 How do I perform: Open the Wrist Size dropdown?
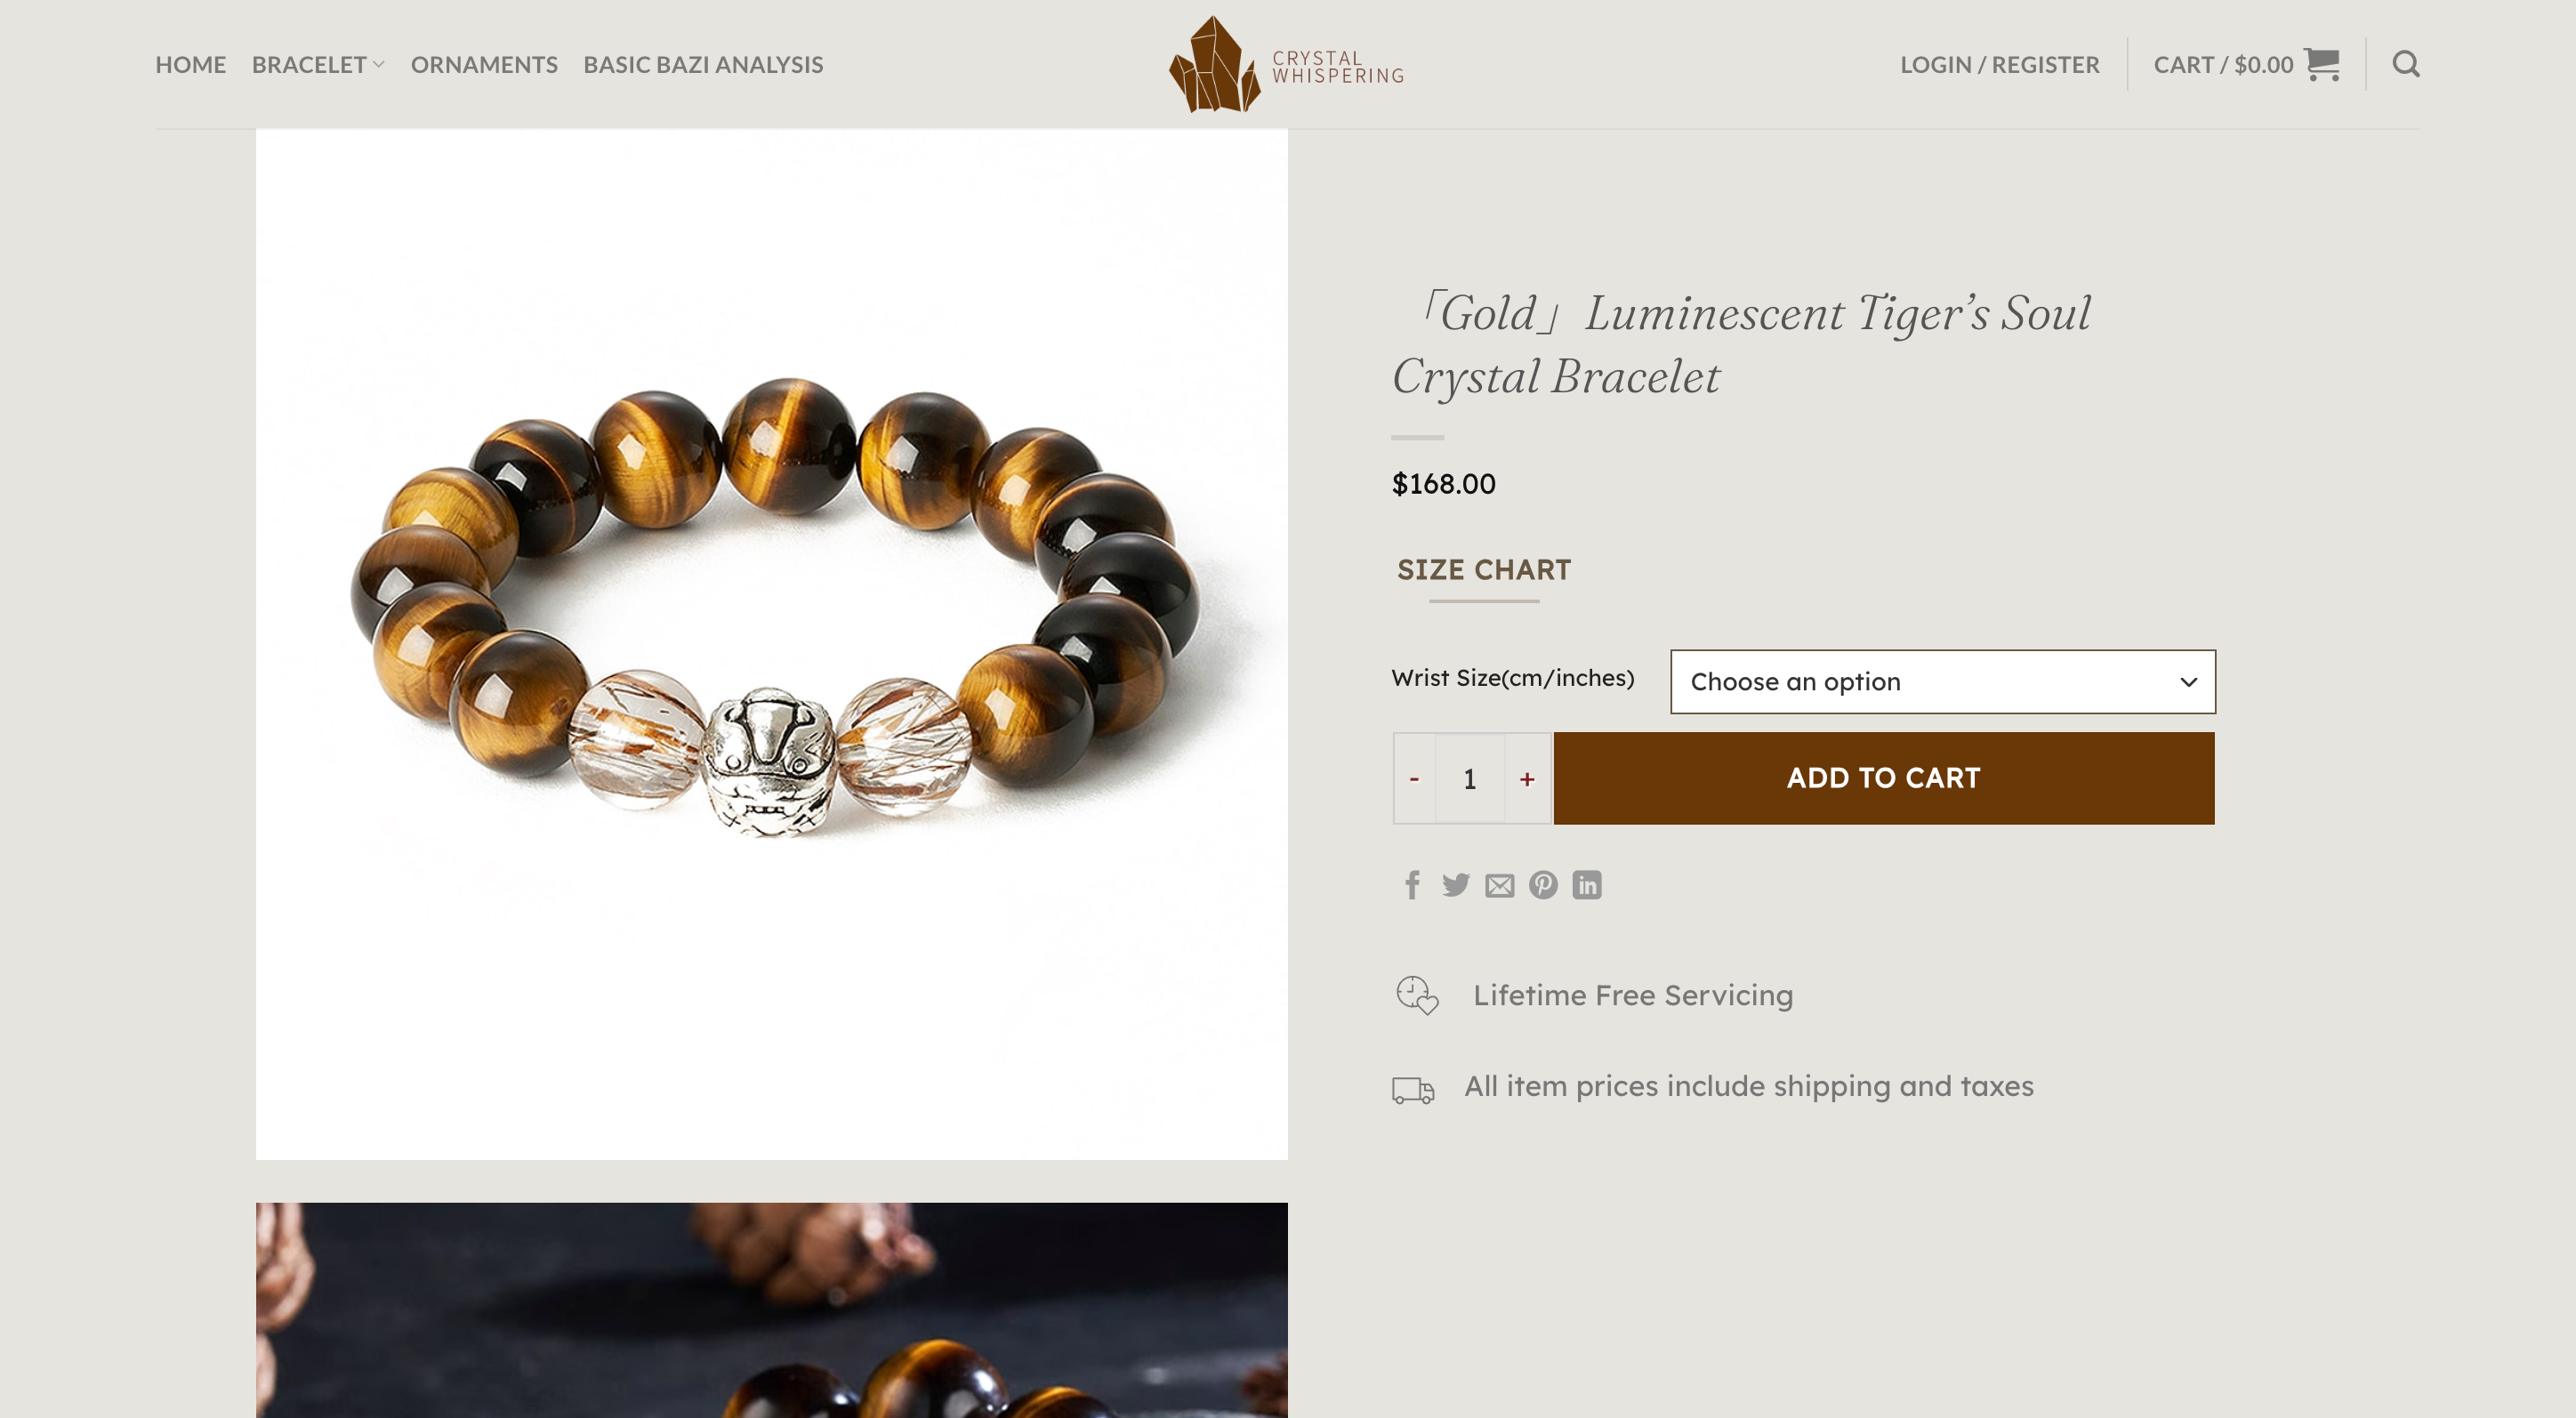[1942, 681]
